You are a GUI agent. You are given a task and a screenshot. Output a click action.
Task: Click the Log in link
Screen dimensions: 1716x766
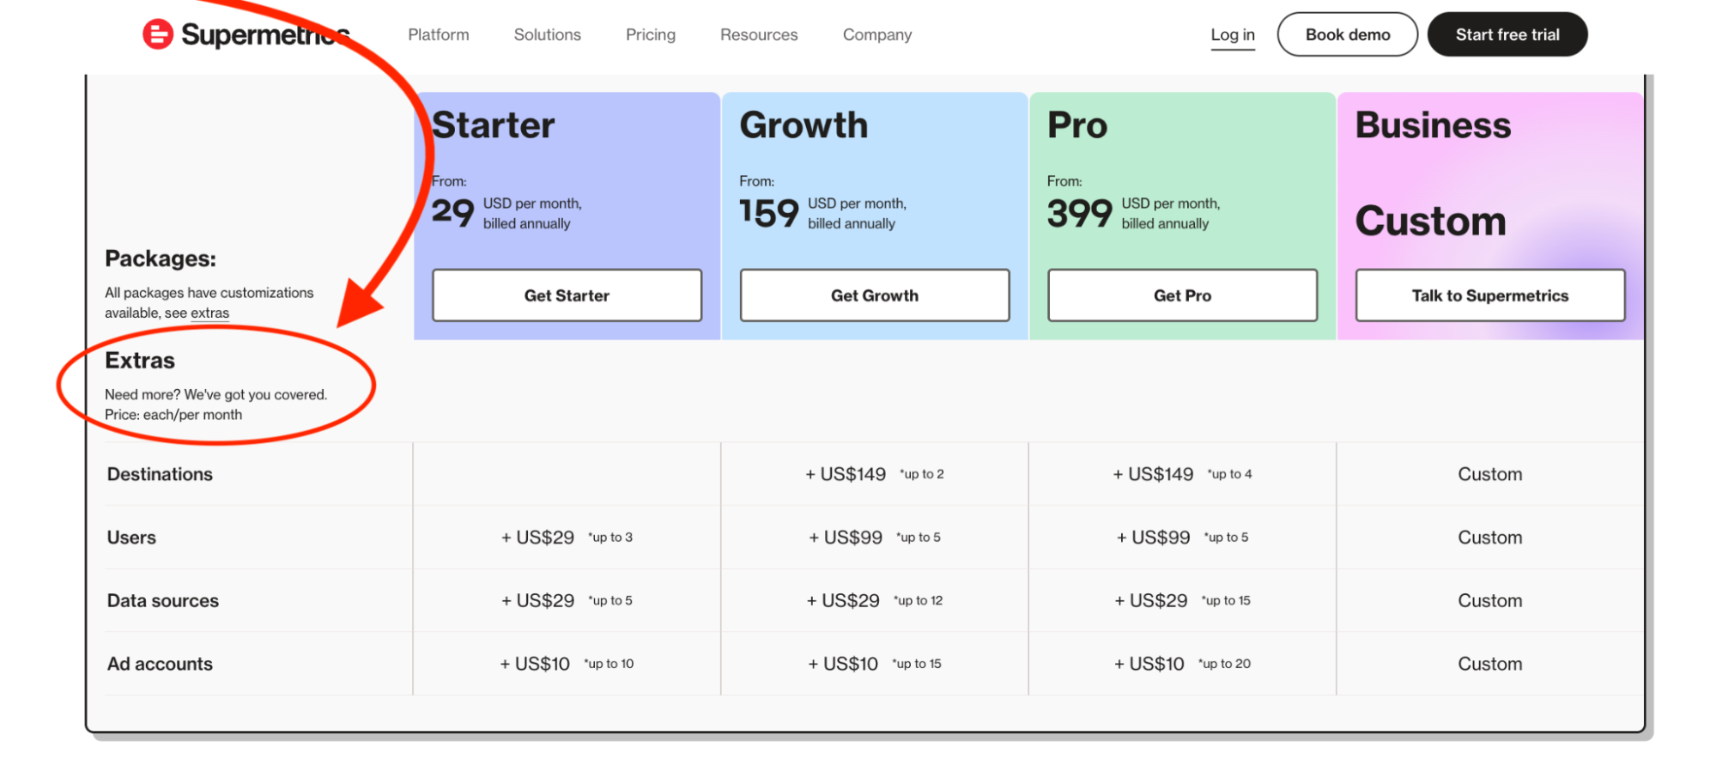pyautogui.click(x=1233, y=34)
